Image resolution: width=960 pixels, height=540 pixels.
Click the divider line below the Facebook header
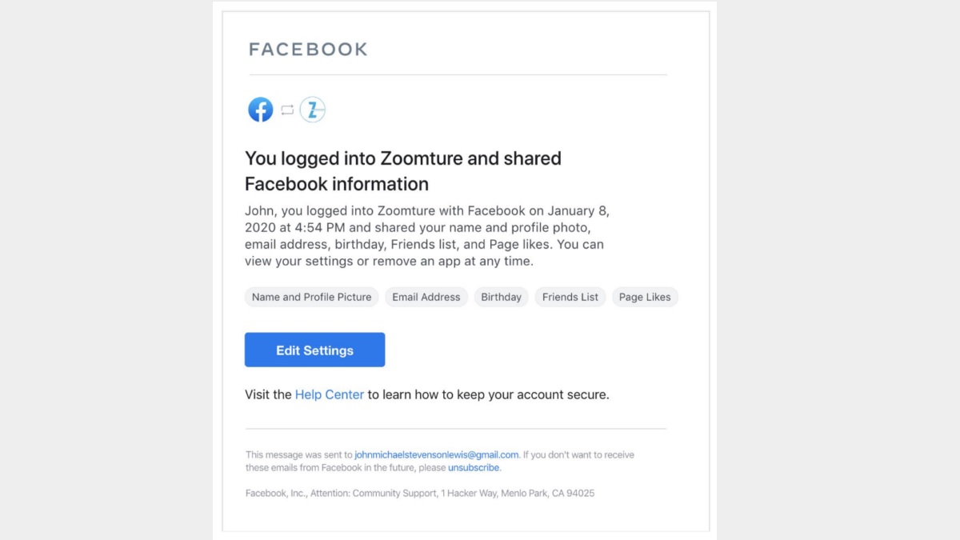point(456,75)
